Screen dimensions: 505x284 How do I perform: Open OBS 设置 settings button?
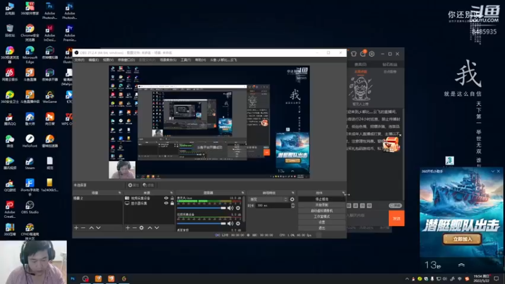[x=322, y=222]
